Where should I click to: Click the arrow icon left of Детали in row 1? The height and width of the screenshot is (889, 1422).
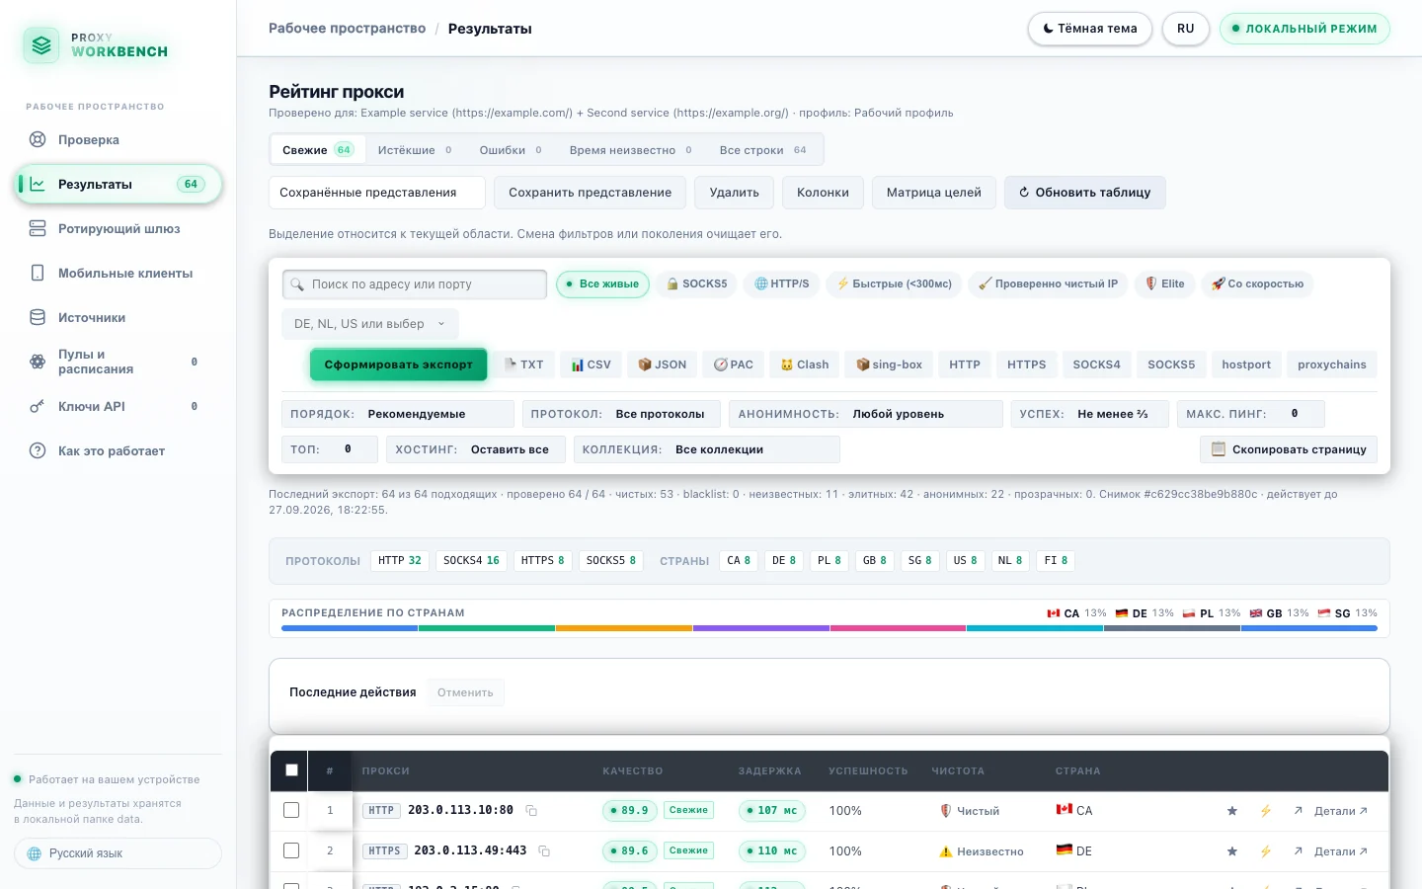coord(1298,811)
